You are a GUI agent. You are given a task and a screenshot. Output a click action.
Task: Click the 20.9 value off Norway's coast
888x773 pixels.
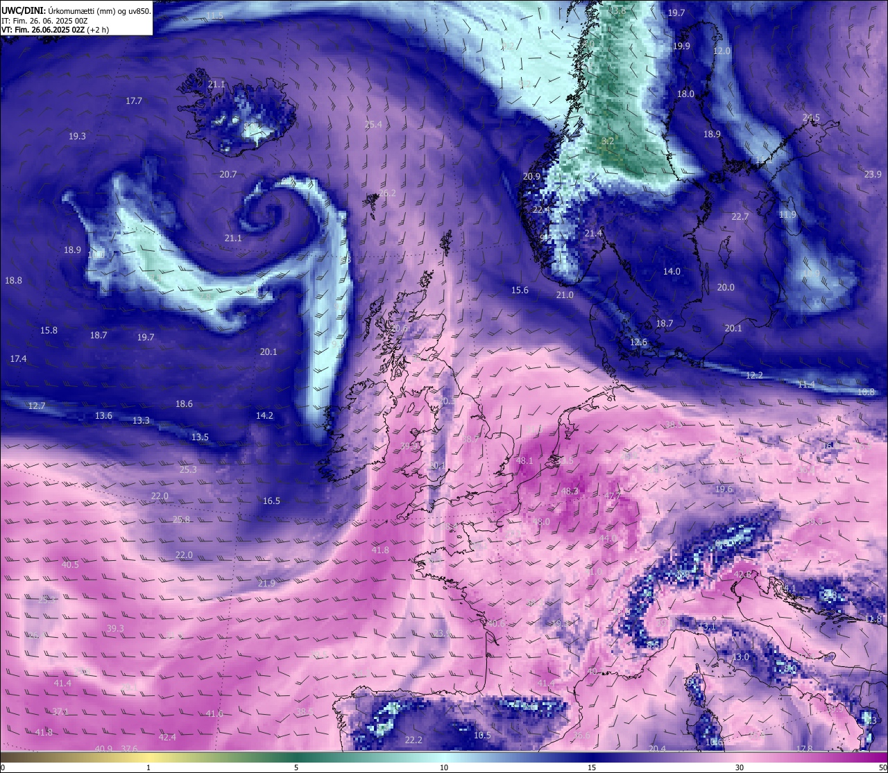click(x=531, y=177)
